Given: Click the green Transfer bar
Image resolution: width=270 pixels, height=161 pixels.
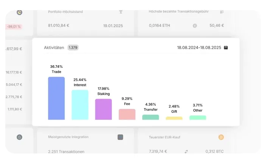Looking at the screenshot, I should (x=151, y=117).
